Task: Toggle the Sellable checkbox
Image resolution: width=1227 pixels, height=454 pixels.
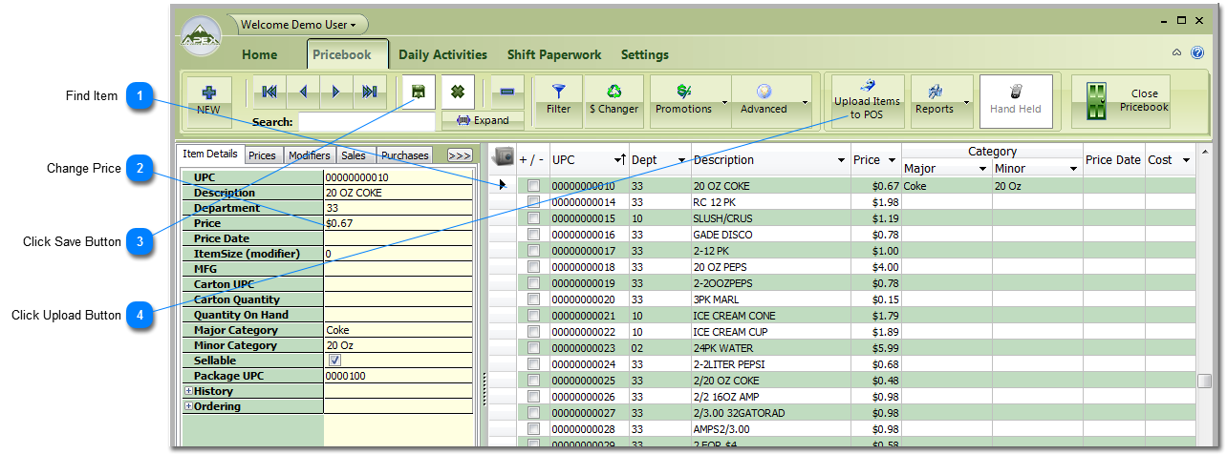Action: point(334,361)
